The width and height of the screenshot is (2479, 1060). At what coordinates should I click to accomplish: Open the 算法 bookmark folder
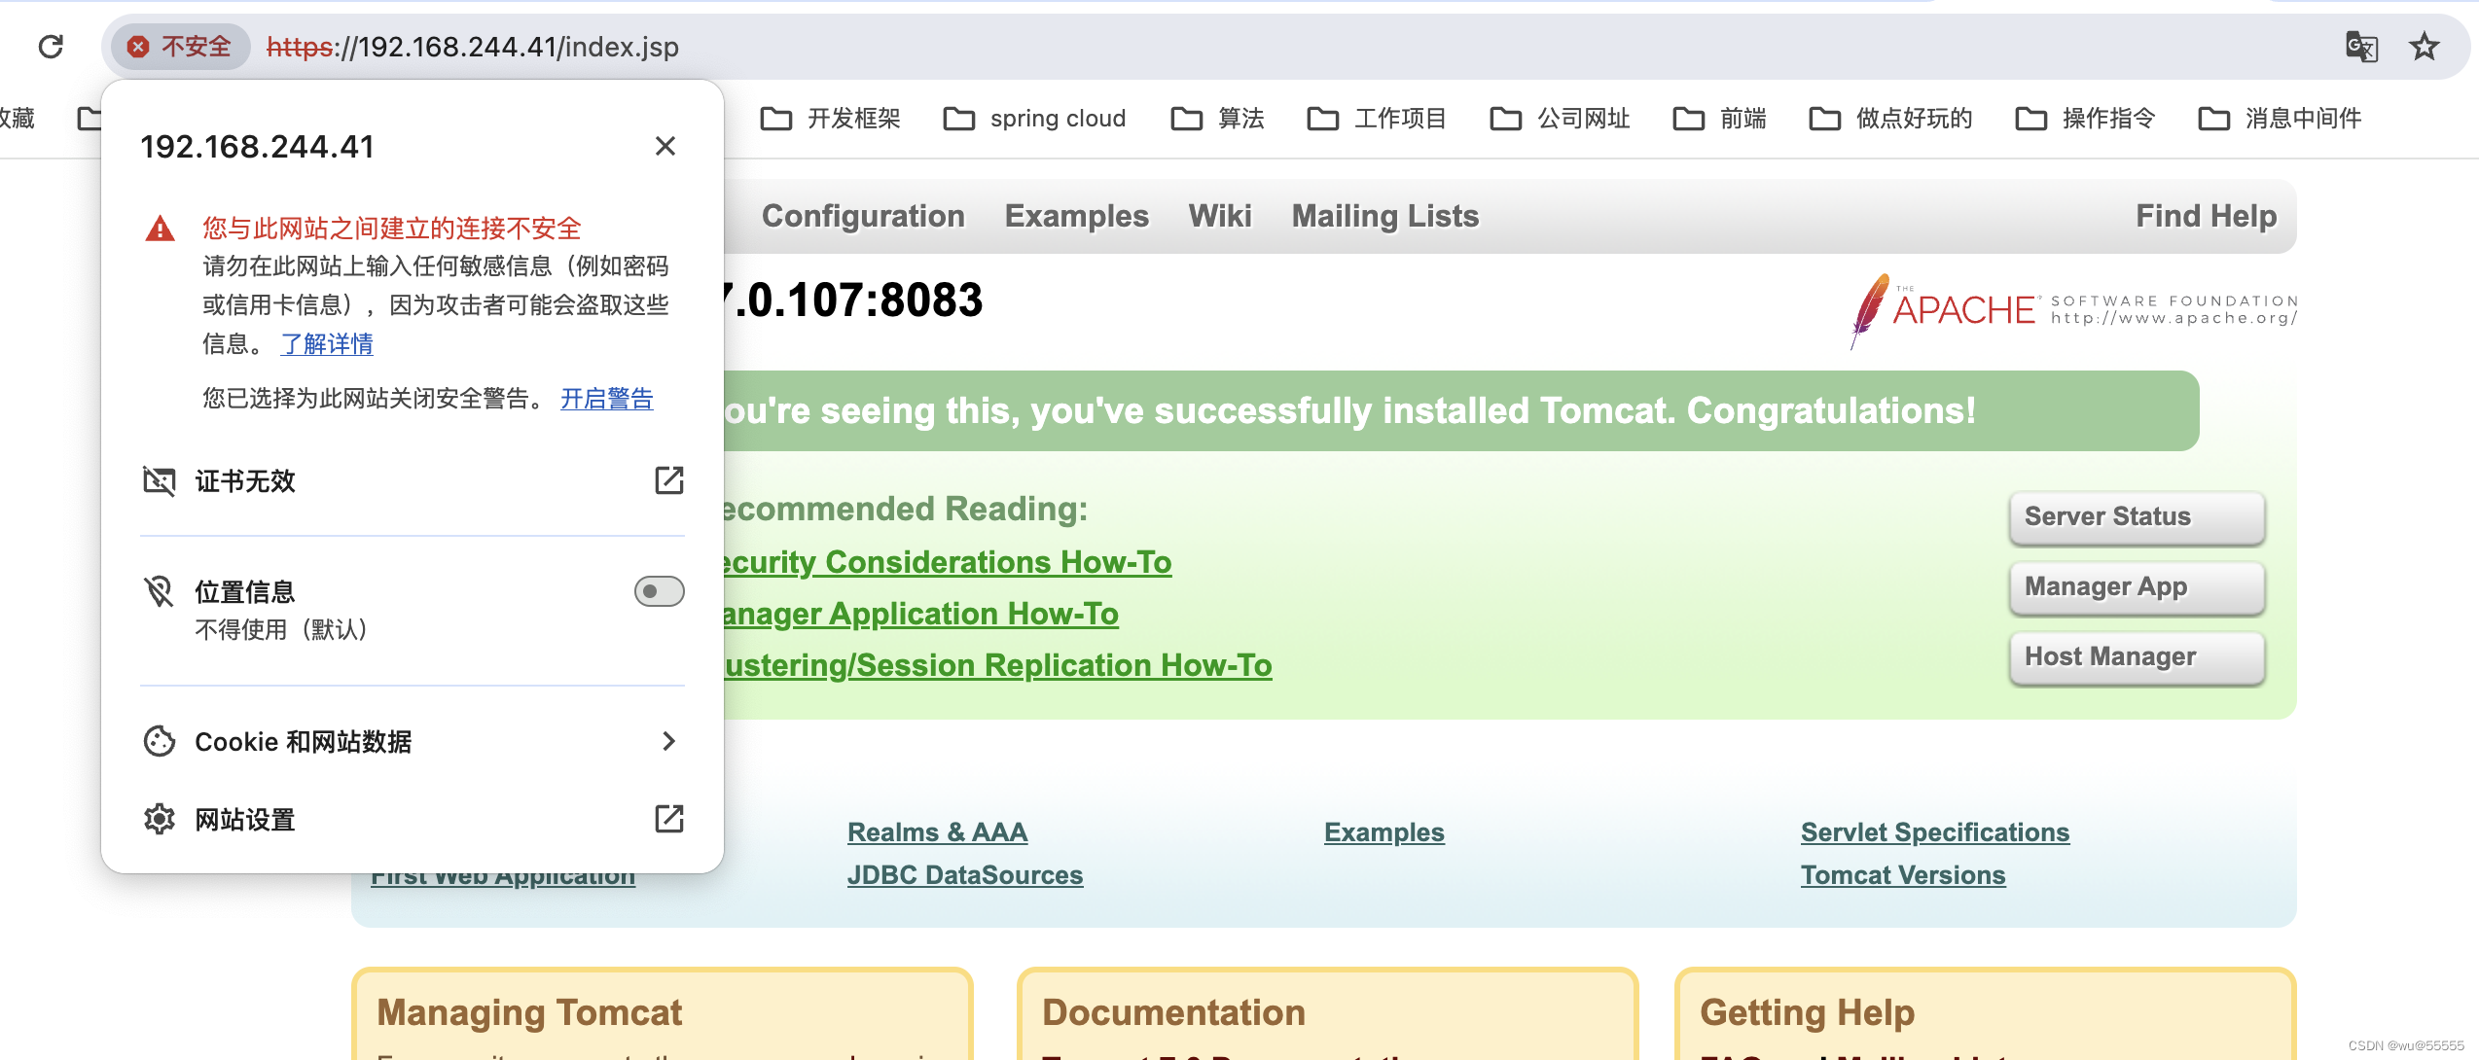click(1217, 119)
